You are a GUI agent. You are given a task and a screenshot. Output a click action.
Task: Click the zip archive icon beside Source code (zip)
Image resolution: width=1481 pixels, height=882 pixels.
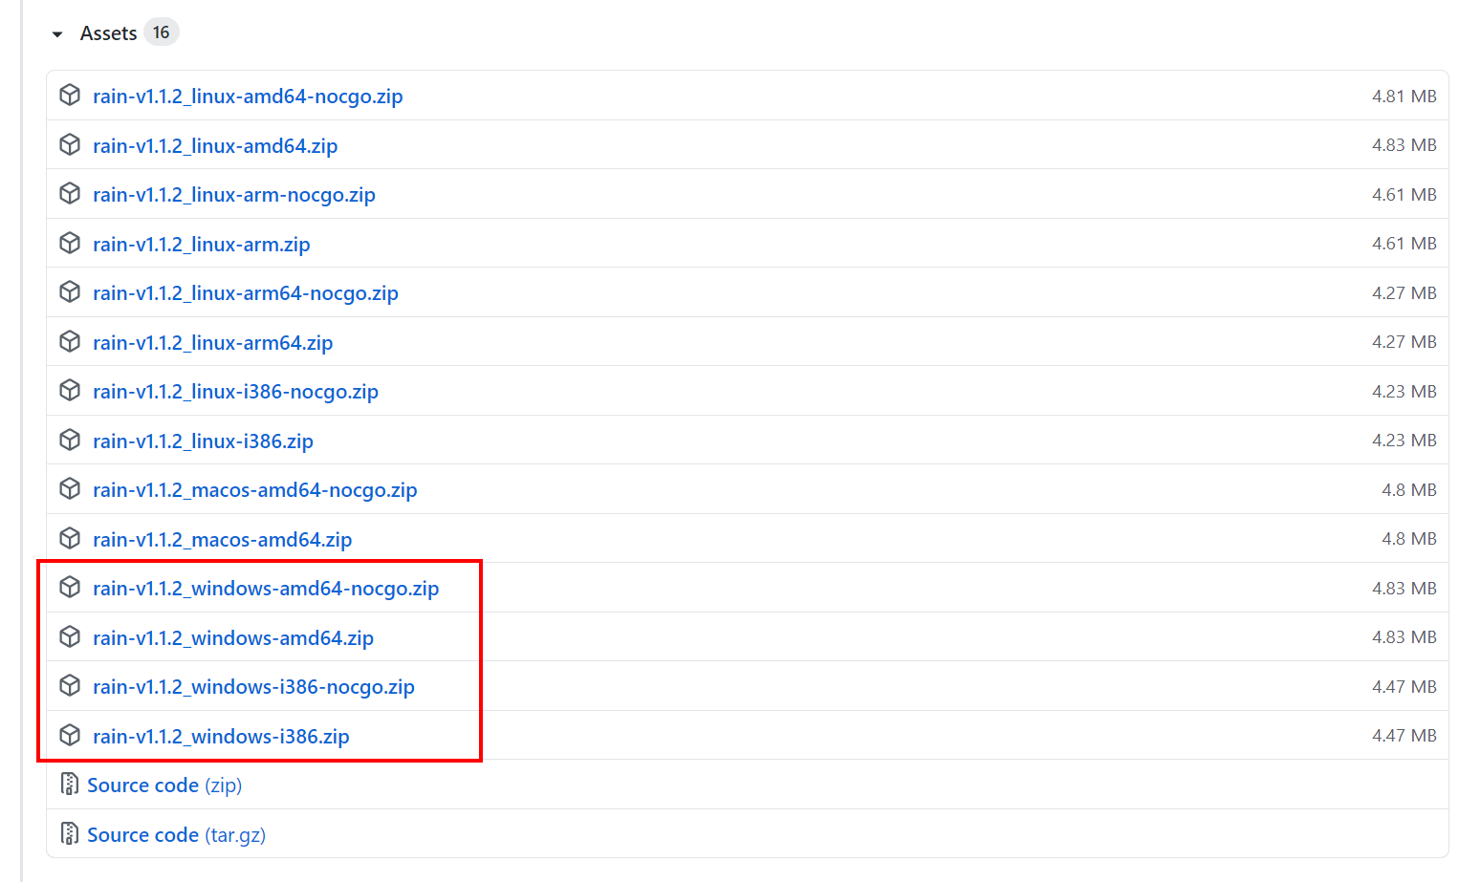pos(70,784)
